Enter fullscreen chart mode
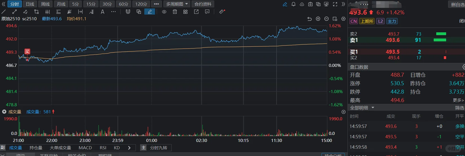 tap(335, 4)
